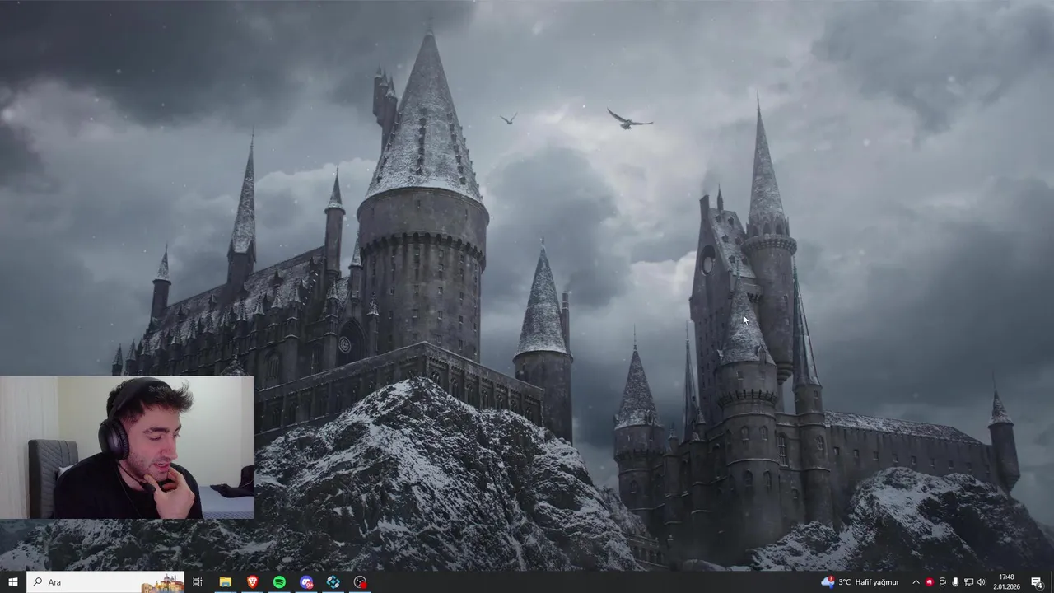Viewport: 1054px width, 593px height.
Task: Open the weather widget showing 3°C
Action: click(x=860, y=582)
